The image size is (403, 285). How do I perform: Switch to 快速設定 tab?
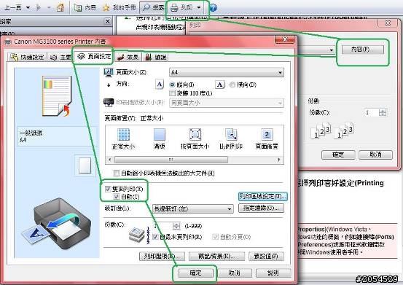(x=27, y=57)
